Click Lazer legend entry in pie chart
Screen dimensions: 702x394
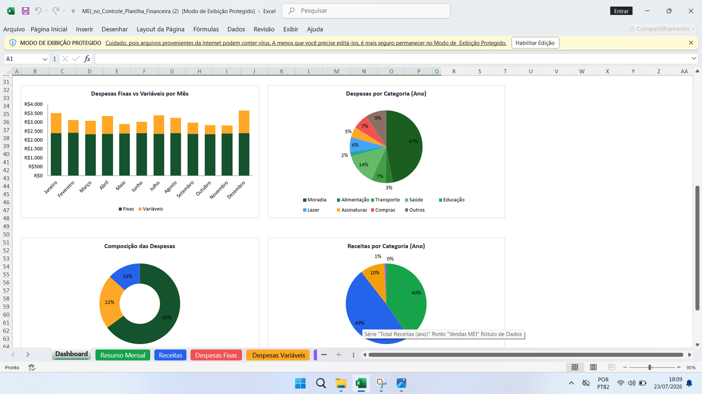pos(311,210)
